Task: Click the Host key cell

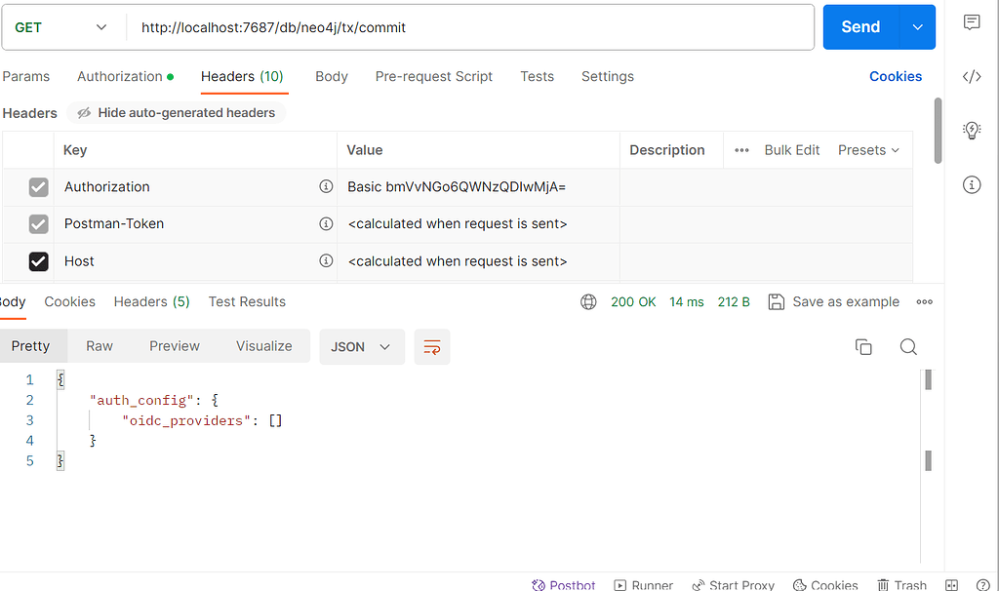Action: coord(195,261)
